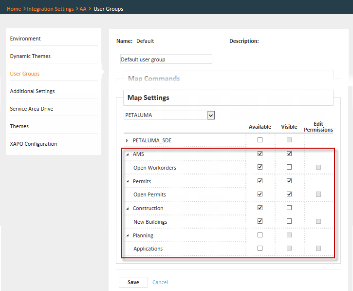The width and height of the screenshot is (353, 291).
Task: Go to Dynamic Themes section
Action: click(30, 56)
